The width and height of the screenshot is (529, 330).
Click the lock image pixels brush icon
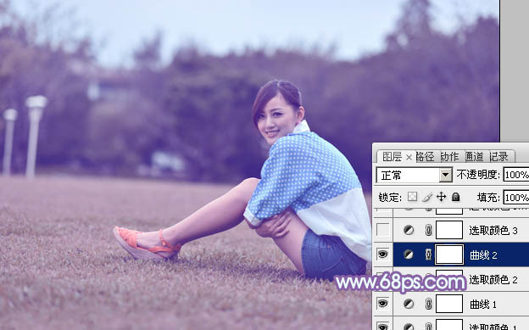(x=426, y=197)
